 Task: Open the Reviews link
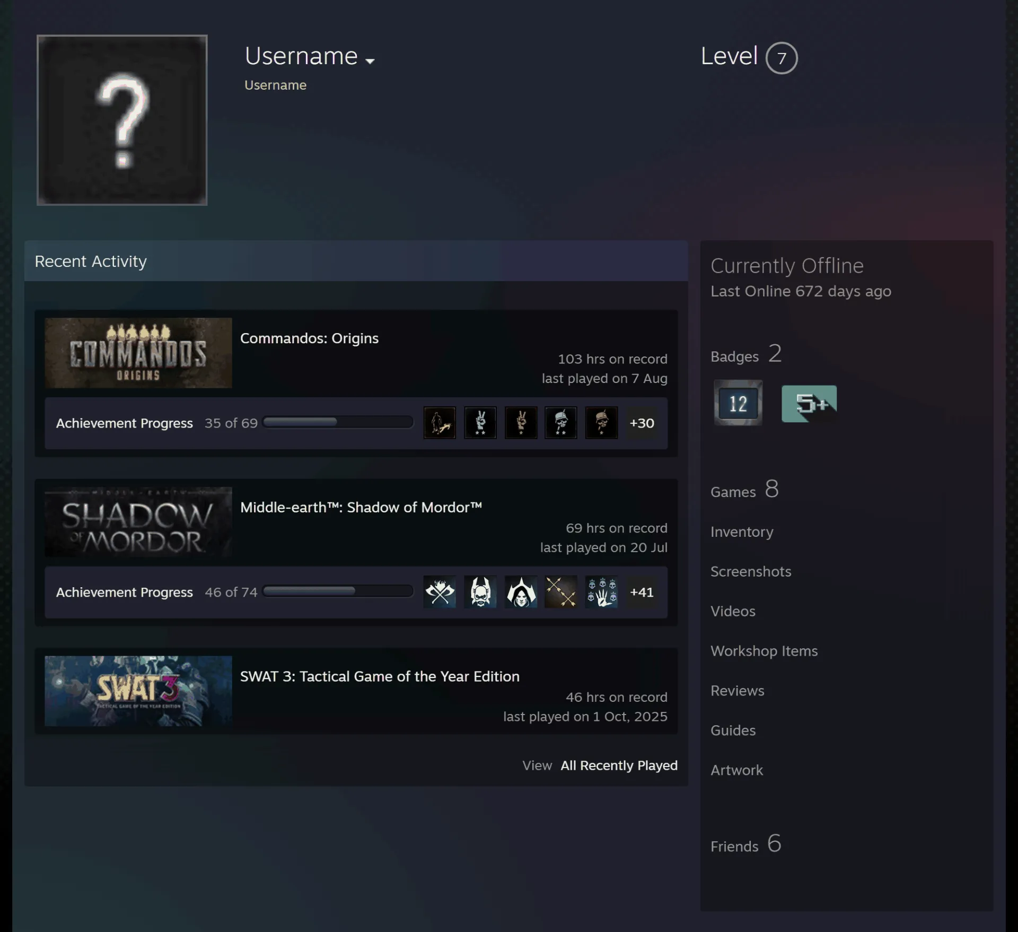click(x=738, y=691)
